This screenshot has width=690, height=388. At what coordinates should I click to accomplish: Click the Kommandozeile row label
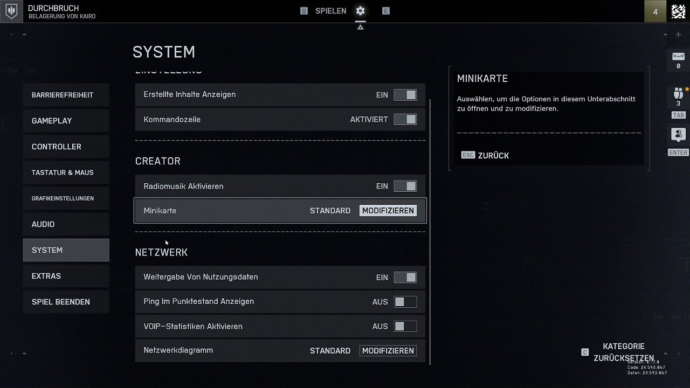[x=172, y=120]
